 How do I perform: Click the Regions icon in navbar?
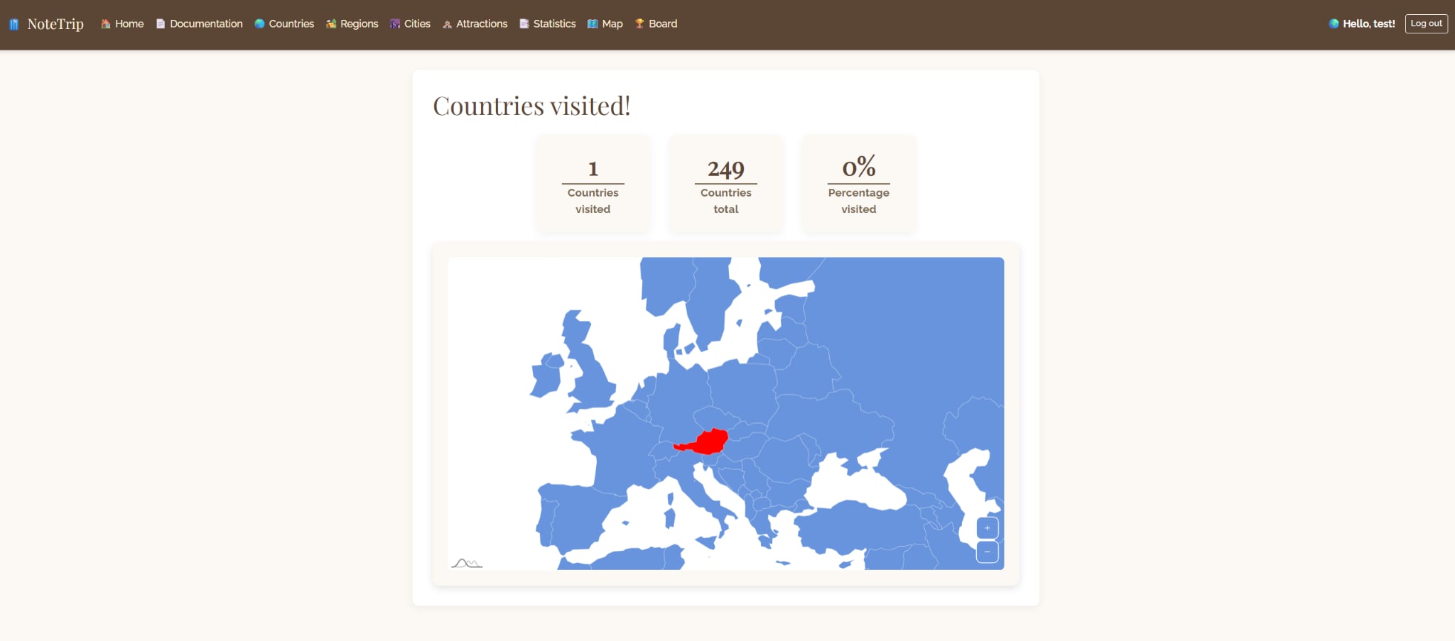click(331, 24)
